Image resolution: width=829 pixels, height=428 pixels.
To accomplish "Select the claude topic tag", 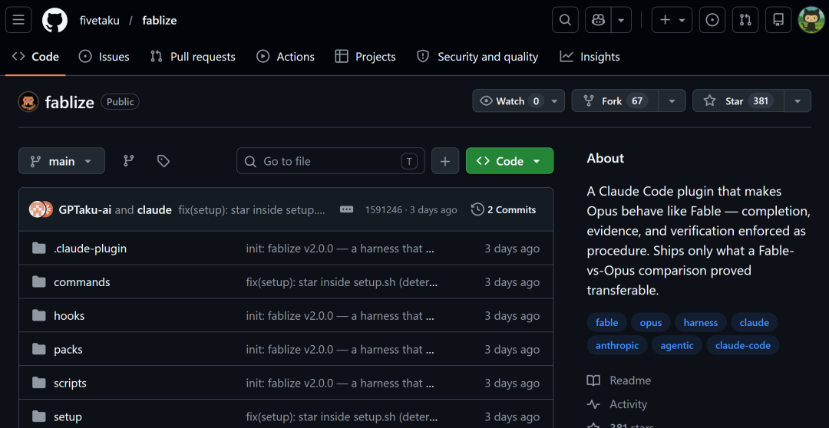I will pyautogui.click(x=755, y=322).
